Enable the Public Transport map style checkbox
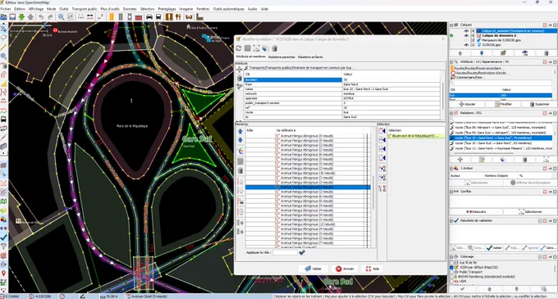Viewport: 558px width, 299px height. tap(452, 272)
